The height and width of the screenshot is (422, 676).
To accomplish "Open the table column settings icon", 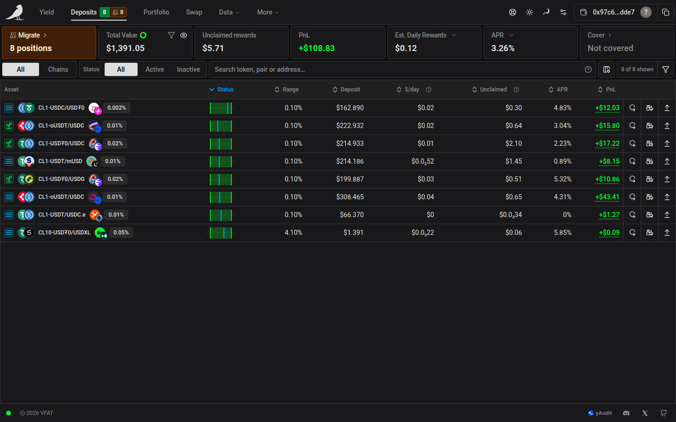I will coord(607,69).
